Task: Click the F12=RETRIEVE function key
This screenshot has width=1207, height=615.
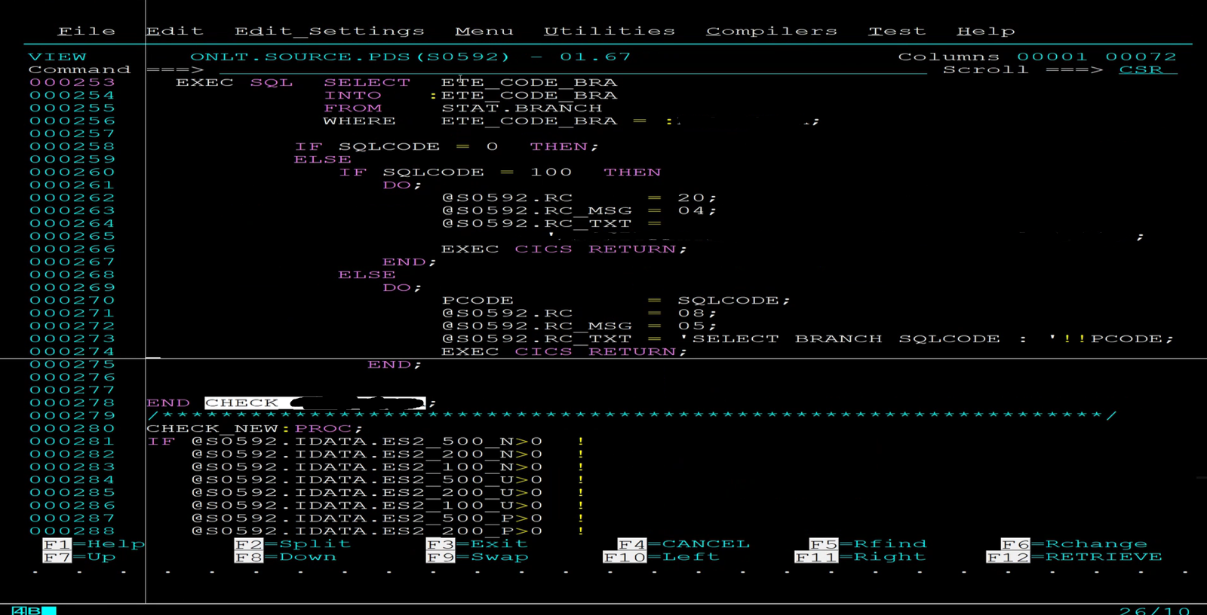Action: pyautogui.click(x=1074, y=556)
